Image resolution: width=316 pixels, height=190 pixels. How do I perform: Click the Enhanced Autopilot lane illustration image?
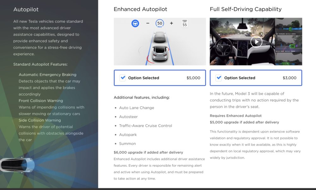point(160,41)
